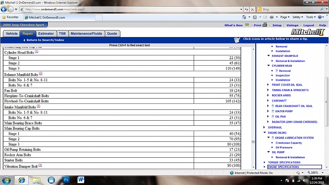Select ENGINE SPECIFICATIONS in the tree
The width and height of the screenshot is (329, 185).
295,167
